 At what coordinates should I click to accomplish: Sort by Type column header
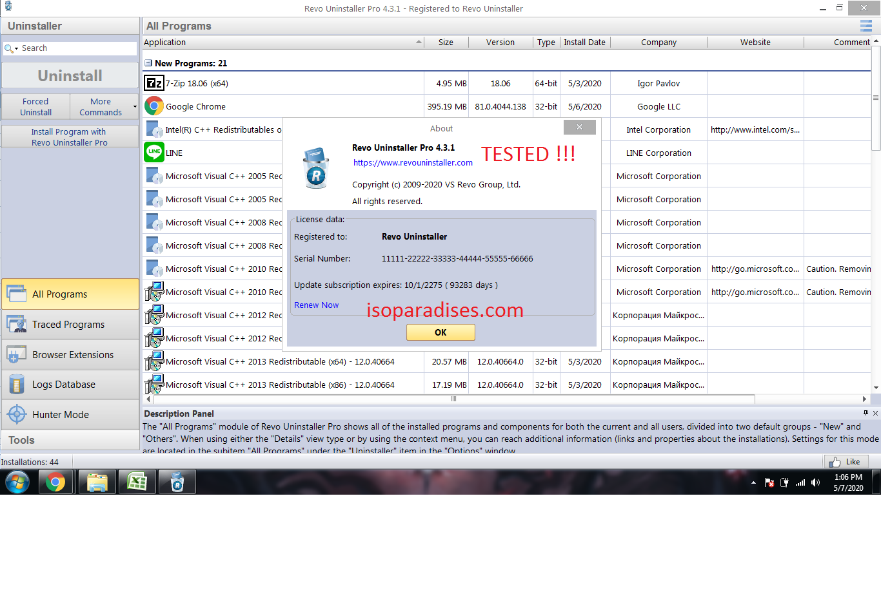click(546, 42)
